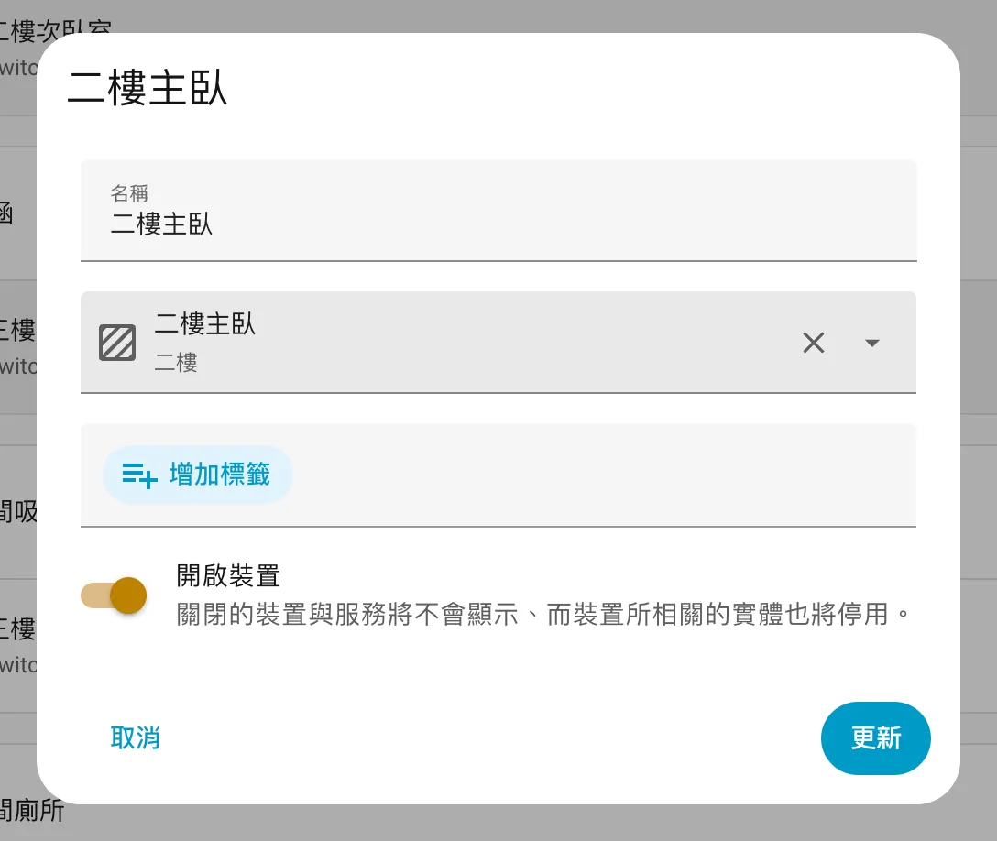Click the striped area icon beside 二樓主臥

[117, 343]
